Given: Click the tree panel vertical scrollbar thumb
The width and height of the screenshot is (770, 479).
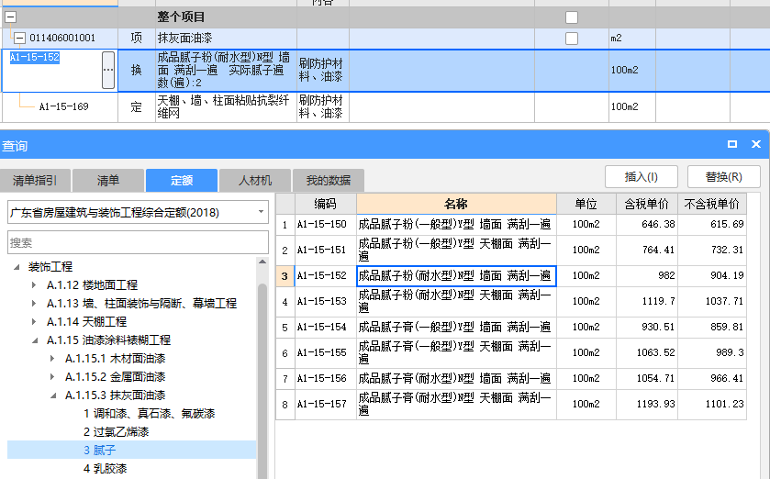Looking at the screenshot, I should pos(262,381).
